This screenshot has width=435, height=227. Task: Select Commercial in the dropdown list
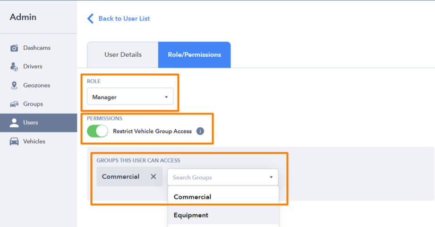click(x=223, y=197)
